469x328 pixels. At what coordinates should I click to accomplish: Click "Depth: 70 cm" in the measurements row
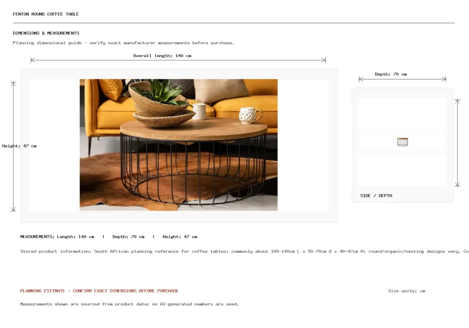pos(128,237)
